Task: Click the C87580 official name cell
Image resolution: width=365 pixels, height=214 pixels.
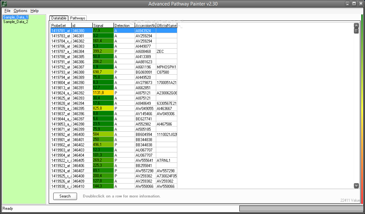Action: tap(167, 72)
